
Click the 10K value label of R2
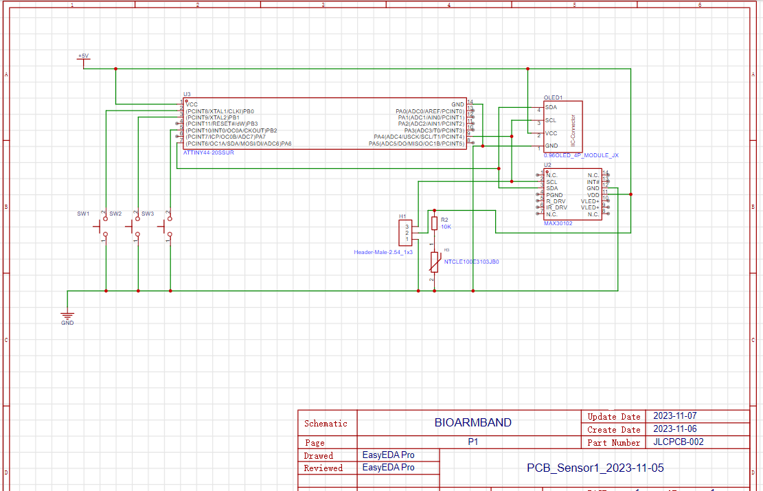(445, 227)
